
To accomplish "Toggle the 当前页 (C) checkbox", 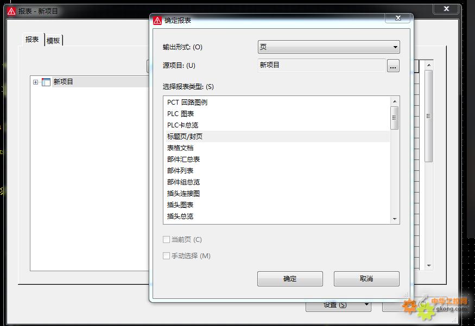I will point(166,240).
